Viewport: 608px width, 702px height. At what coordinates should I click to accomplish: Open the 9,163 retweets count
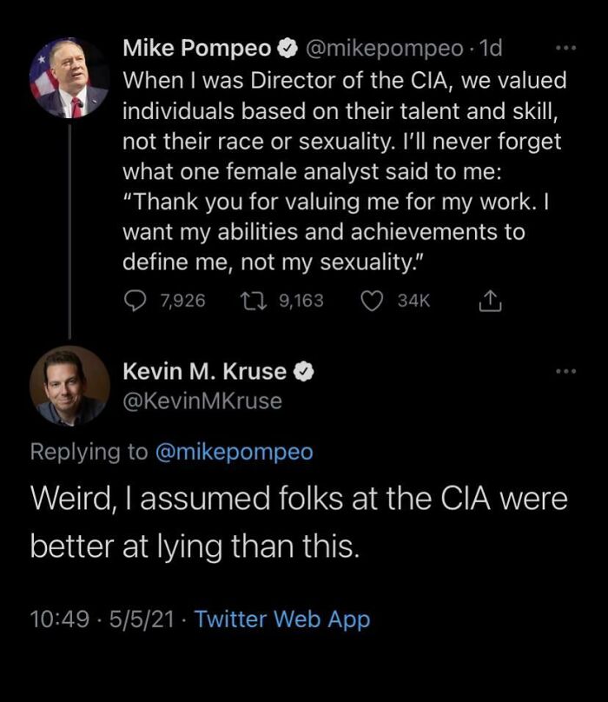(x=302, y=300)
